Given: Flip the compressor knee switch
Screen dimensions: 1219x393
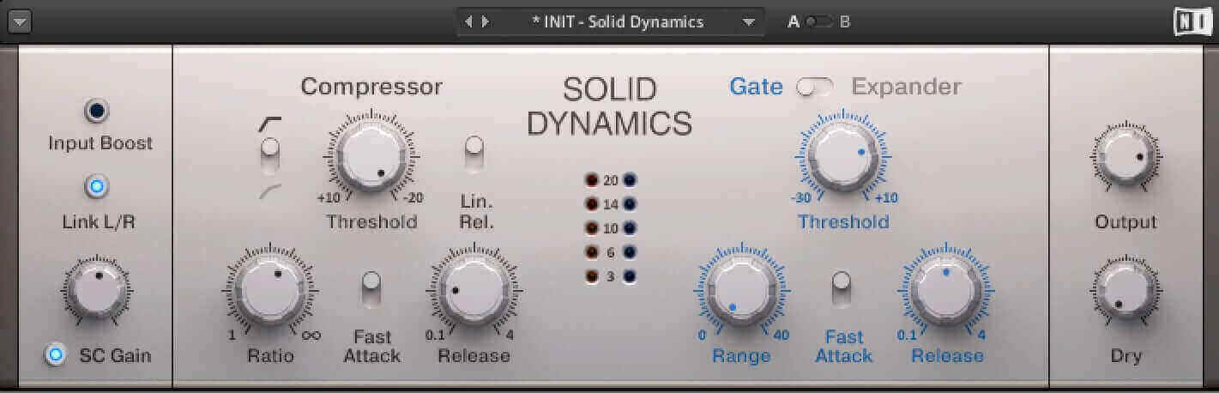Looking at the screenshot, I should (x=270, y=157).
